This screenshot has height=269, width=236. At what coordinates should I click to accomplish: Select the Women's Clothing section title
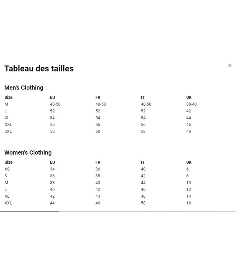tap(28, 153)
